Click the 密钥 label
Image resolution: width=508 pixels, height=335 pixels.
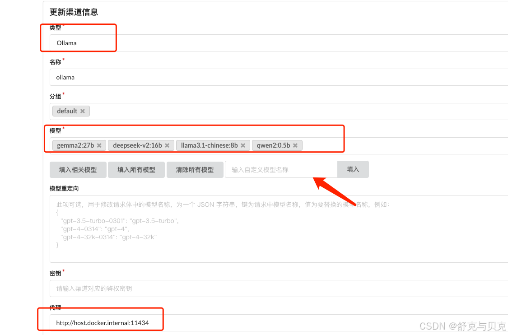pos(56,274)
